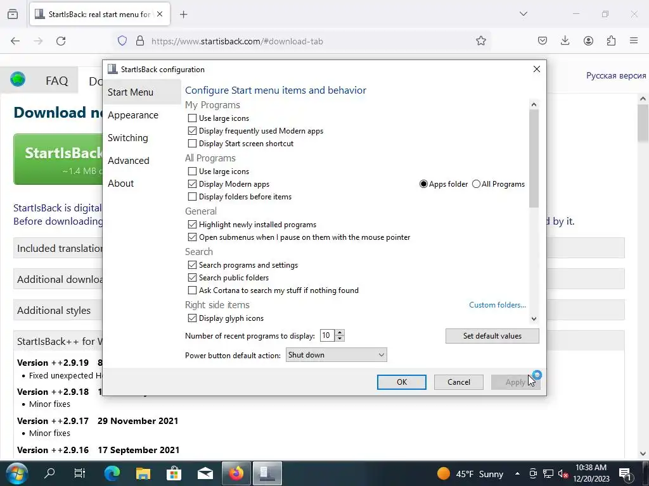Viewport: 649px width, 486px height.
Task: Toggle Display glyph icons checkbox
Action: (192, 318)
